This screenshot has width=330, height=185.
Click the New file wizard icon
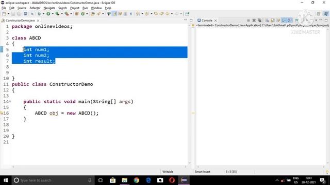point(4,14)
